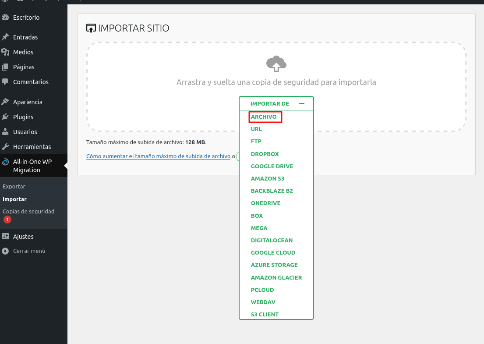Click the Plugins plug icon
Screen dimensions: 484x344
point(5,117)
